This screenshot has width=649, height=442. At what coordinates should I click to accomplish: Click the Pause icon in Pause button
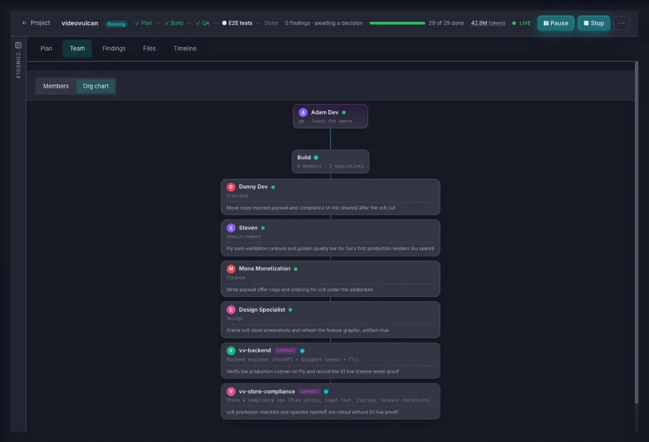[x=545, y=23]
